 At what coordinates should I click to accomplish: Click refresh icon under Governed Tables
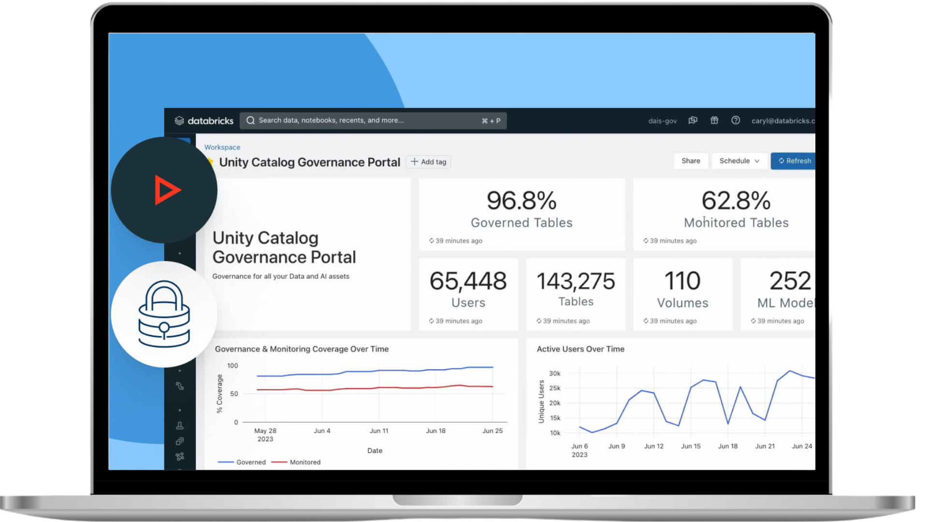coord(431,241)
